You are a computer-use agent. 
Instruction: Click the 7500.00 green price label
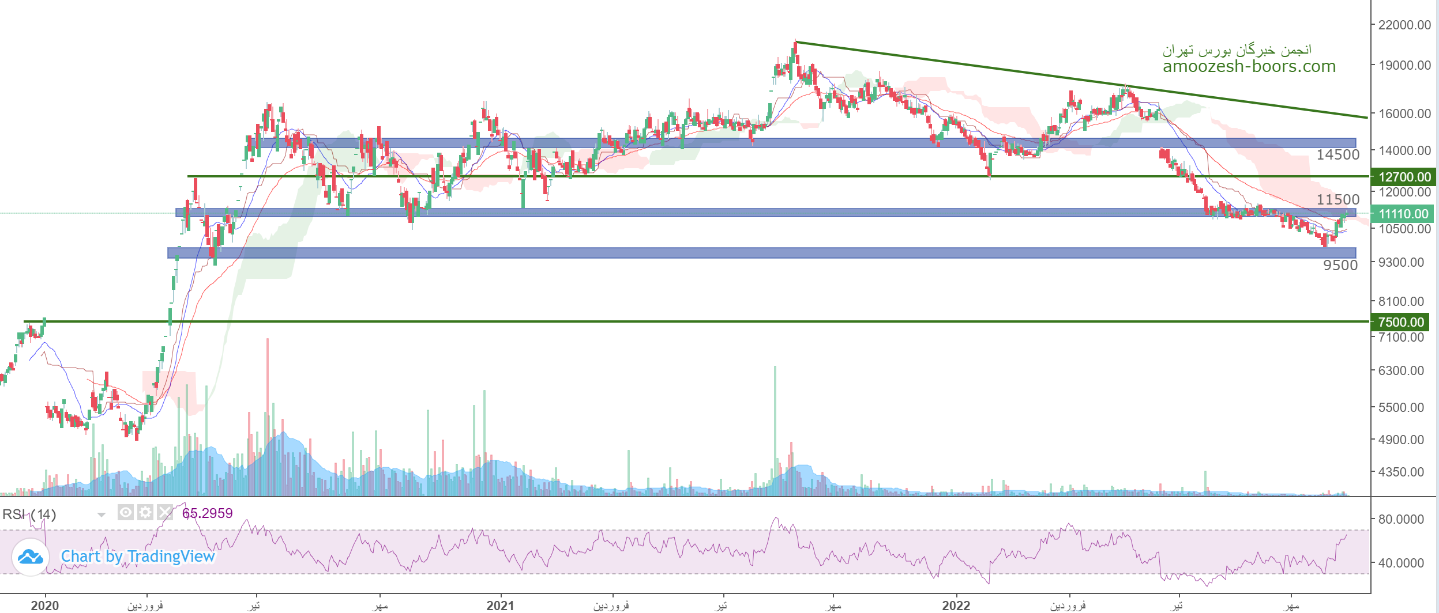point(1400,322)
